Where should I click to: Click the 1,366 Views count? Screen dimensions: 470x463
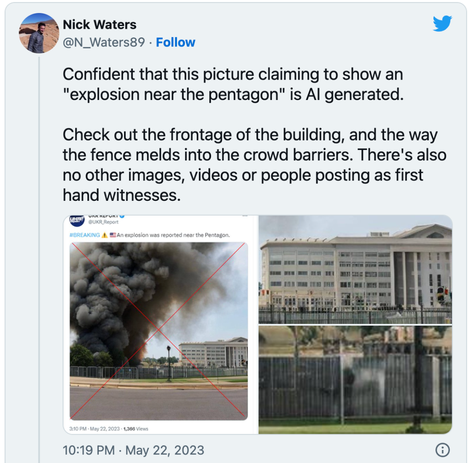[136, 429]
